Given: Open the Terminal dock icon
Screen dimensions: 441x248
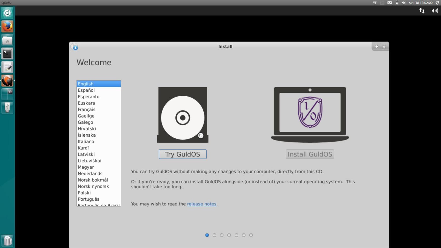Looking at the screenshot, I should coord(7,54).
